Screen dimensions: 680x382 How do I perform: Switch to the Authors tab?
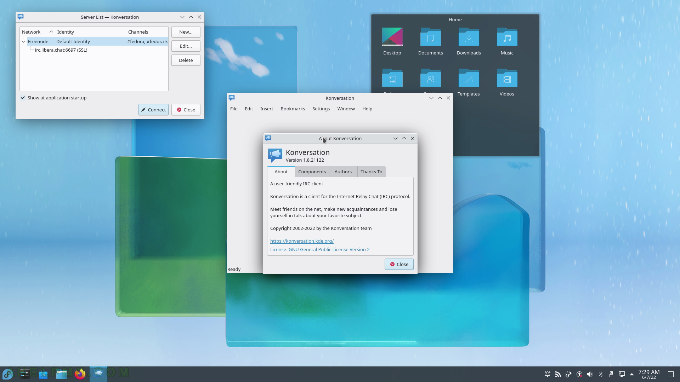click(x=343, y=172)
